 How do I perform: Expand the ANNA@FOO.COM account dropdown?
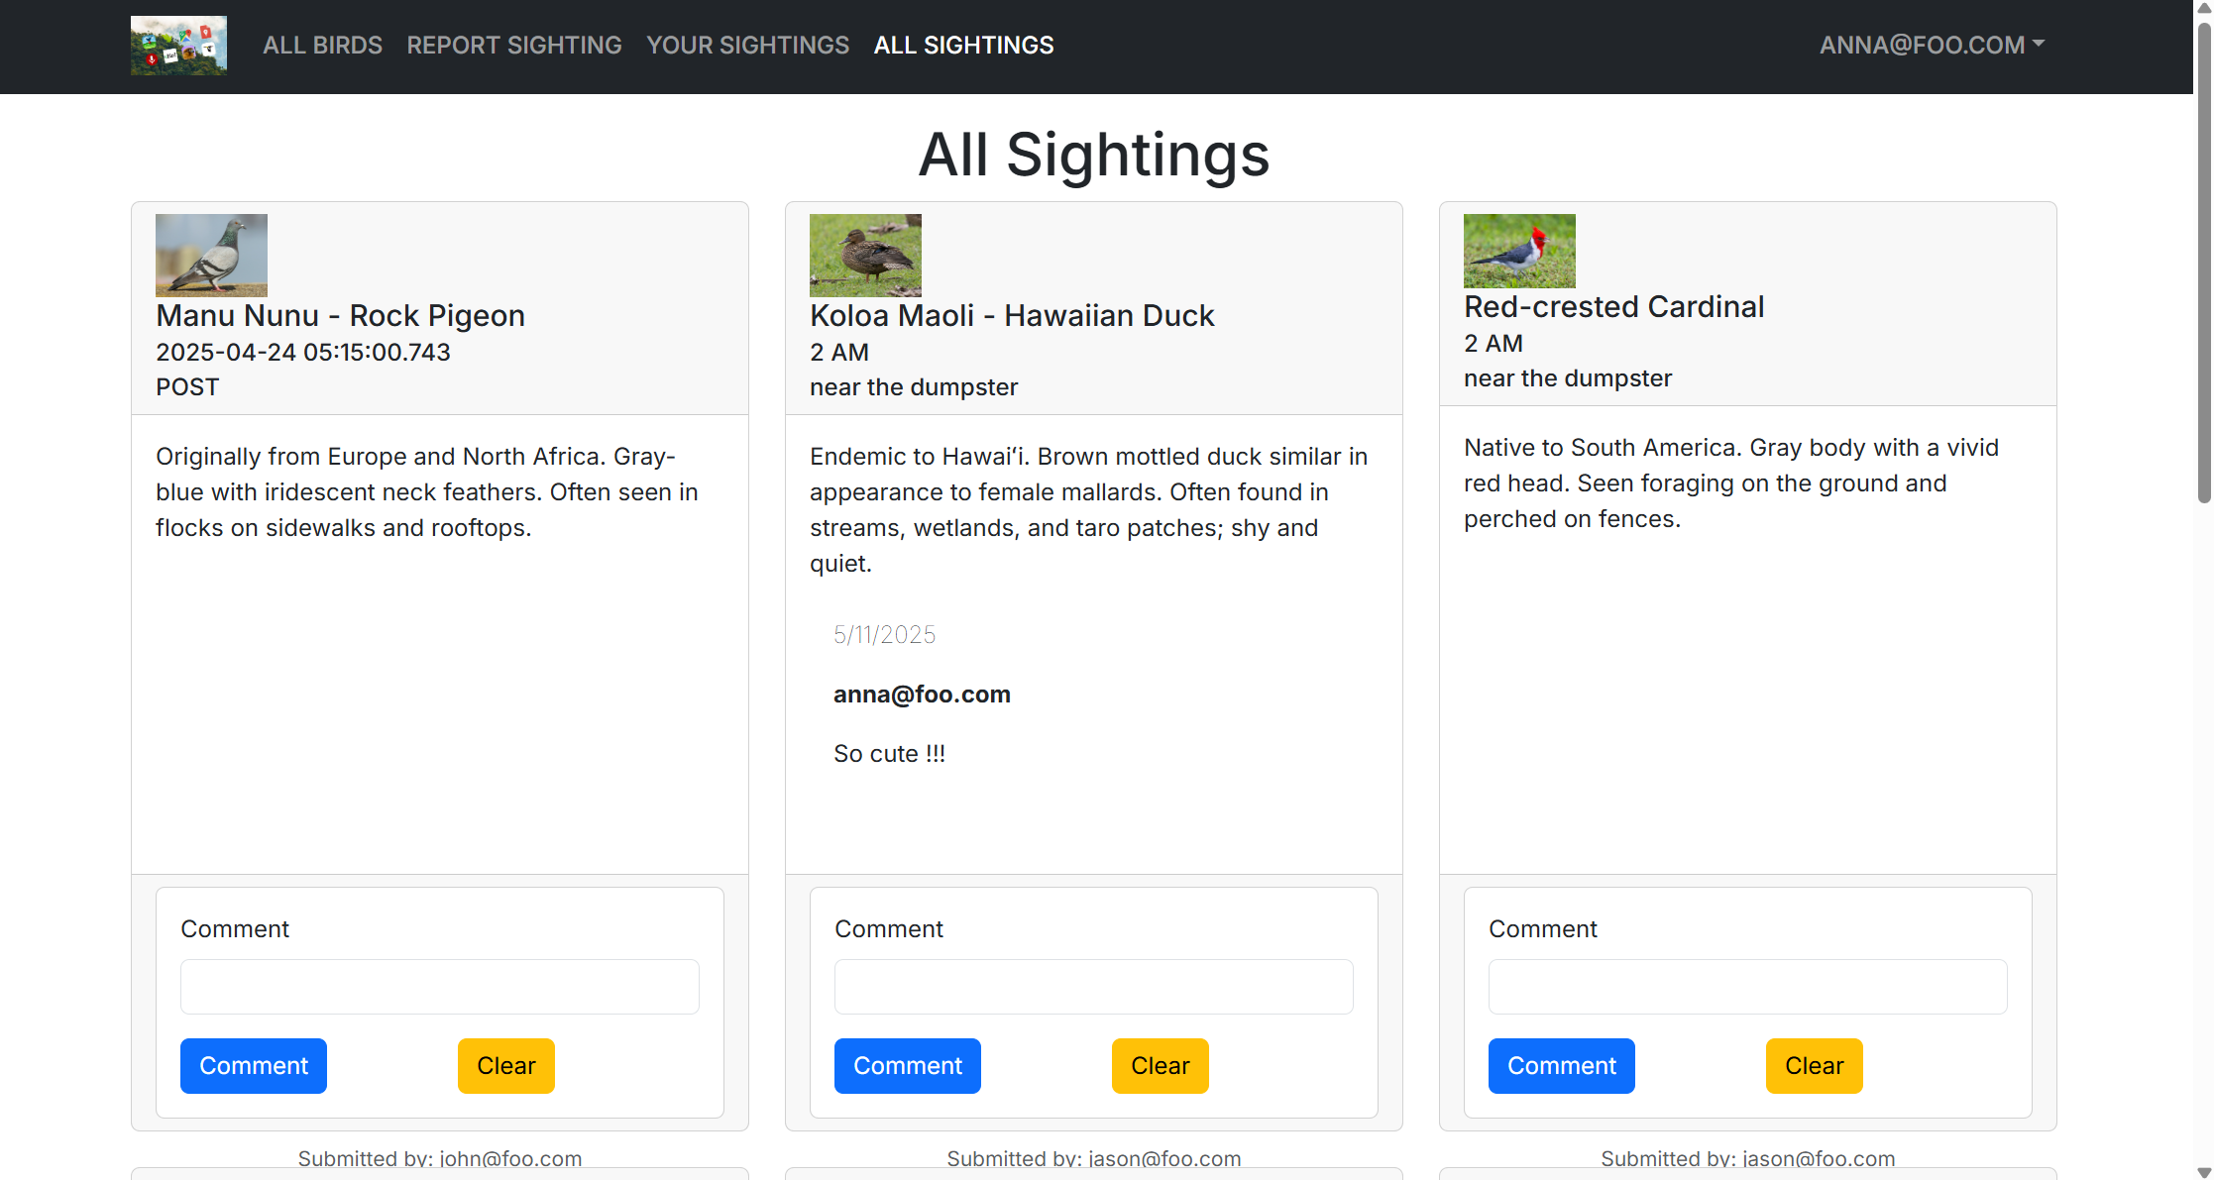point(1931,45)
